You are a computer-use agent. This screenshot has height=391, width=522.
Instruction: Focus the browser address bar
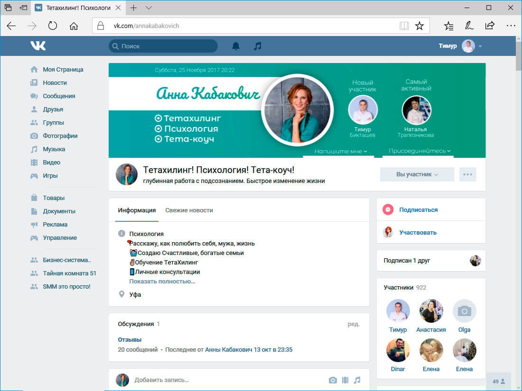pyautogui.click(x=261, y=26)
